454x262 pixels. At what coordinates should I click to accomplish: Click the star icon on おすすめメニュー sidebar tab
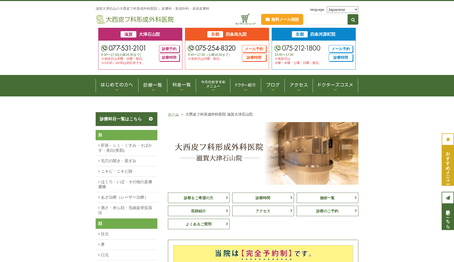click(448, 139)
